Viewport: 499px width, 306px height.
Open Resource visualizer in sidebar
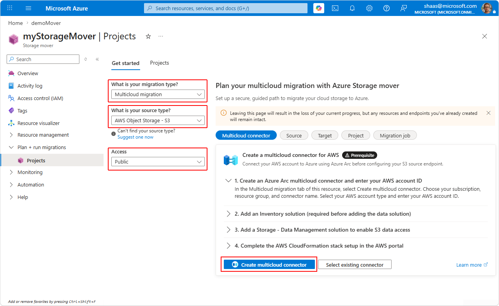pyautogui.click(x=39, y=123)
